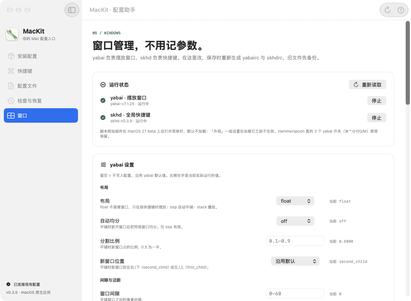
Task: Switch to 配置文件 in the sidebar
Action: coord(41,86)
